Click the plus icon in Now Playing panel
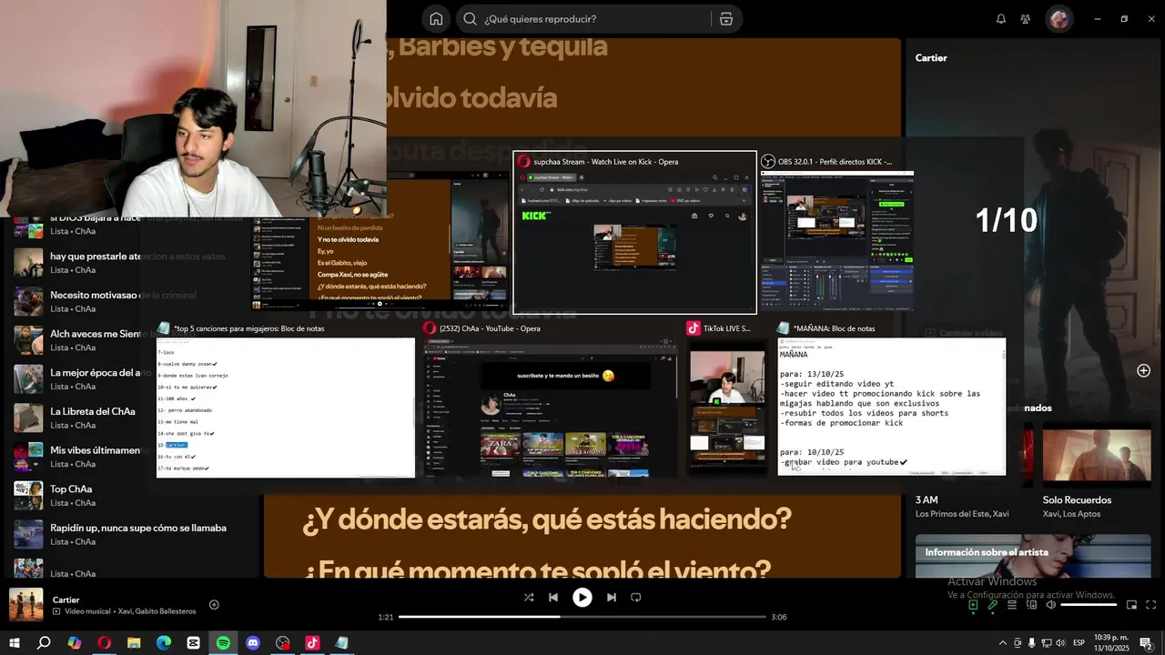 pos(1143,370)
